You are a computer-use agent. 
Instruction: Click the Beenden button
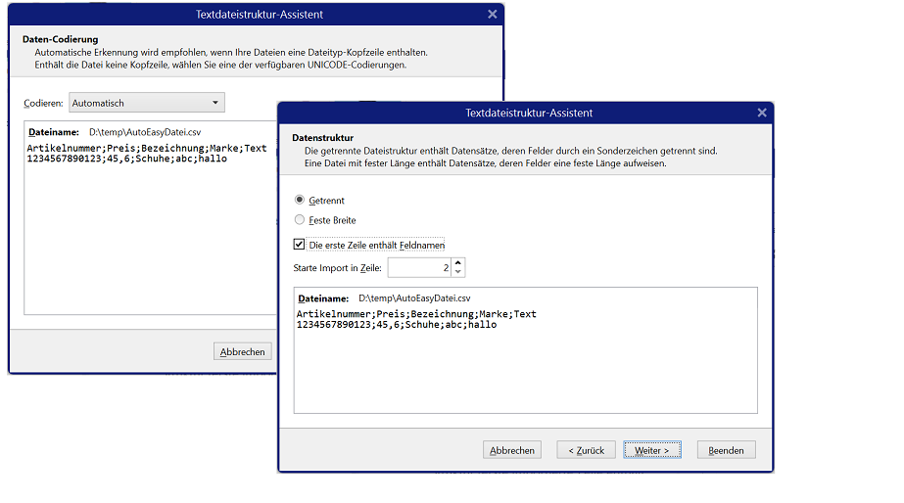point(726,450)
